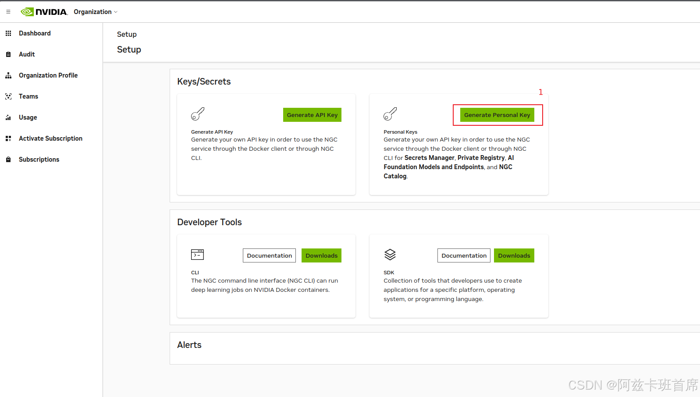Click the Setup breadcrumb text

127,34
